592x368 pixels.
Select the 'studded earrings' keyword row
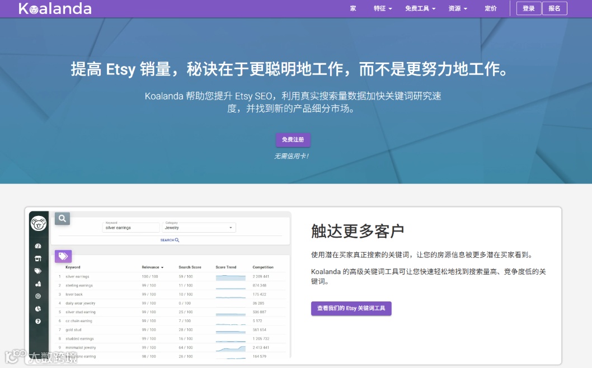[170, 338]
